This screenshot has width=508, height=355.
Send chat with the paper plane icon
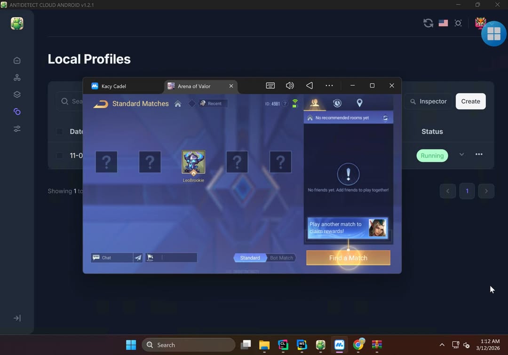(x=138, y=258)
